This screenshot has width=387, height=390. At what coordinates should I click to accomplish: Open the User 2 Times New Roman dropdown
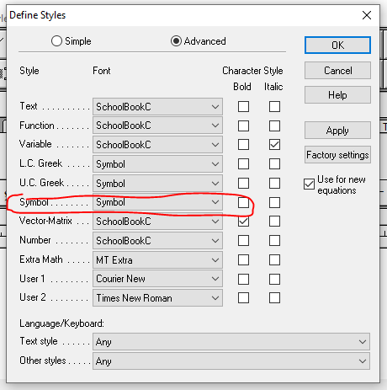coord(157,298)
